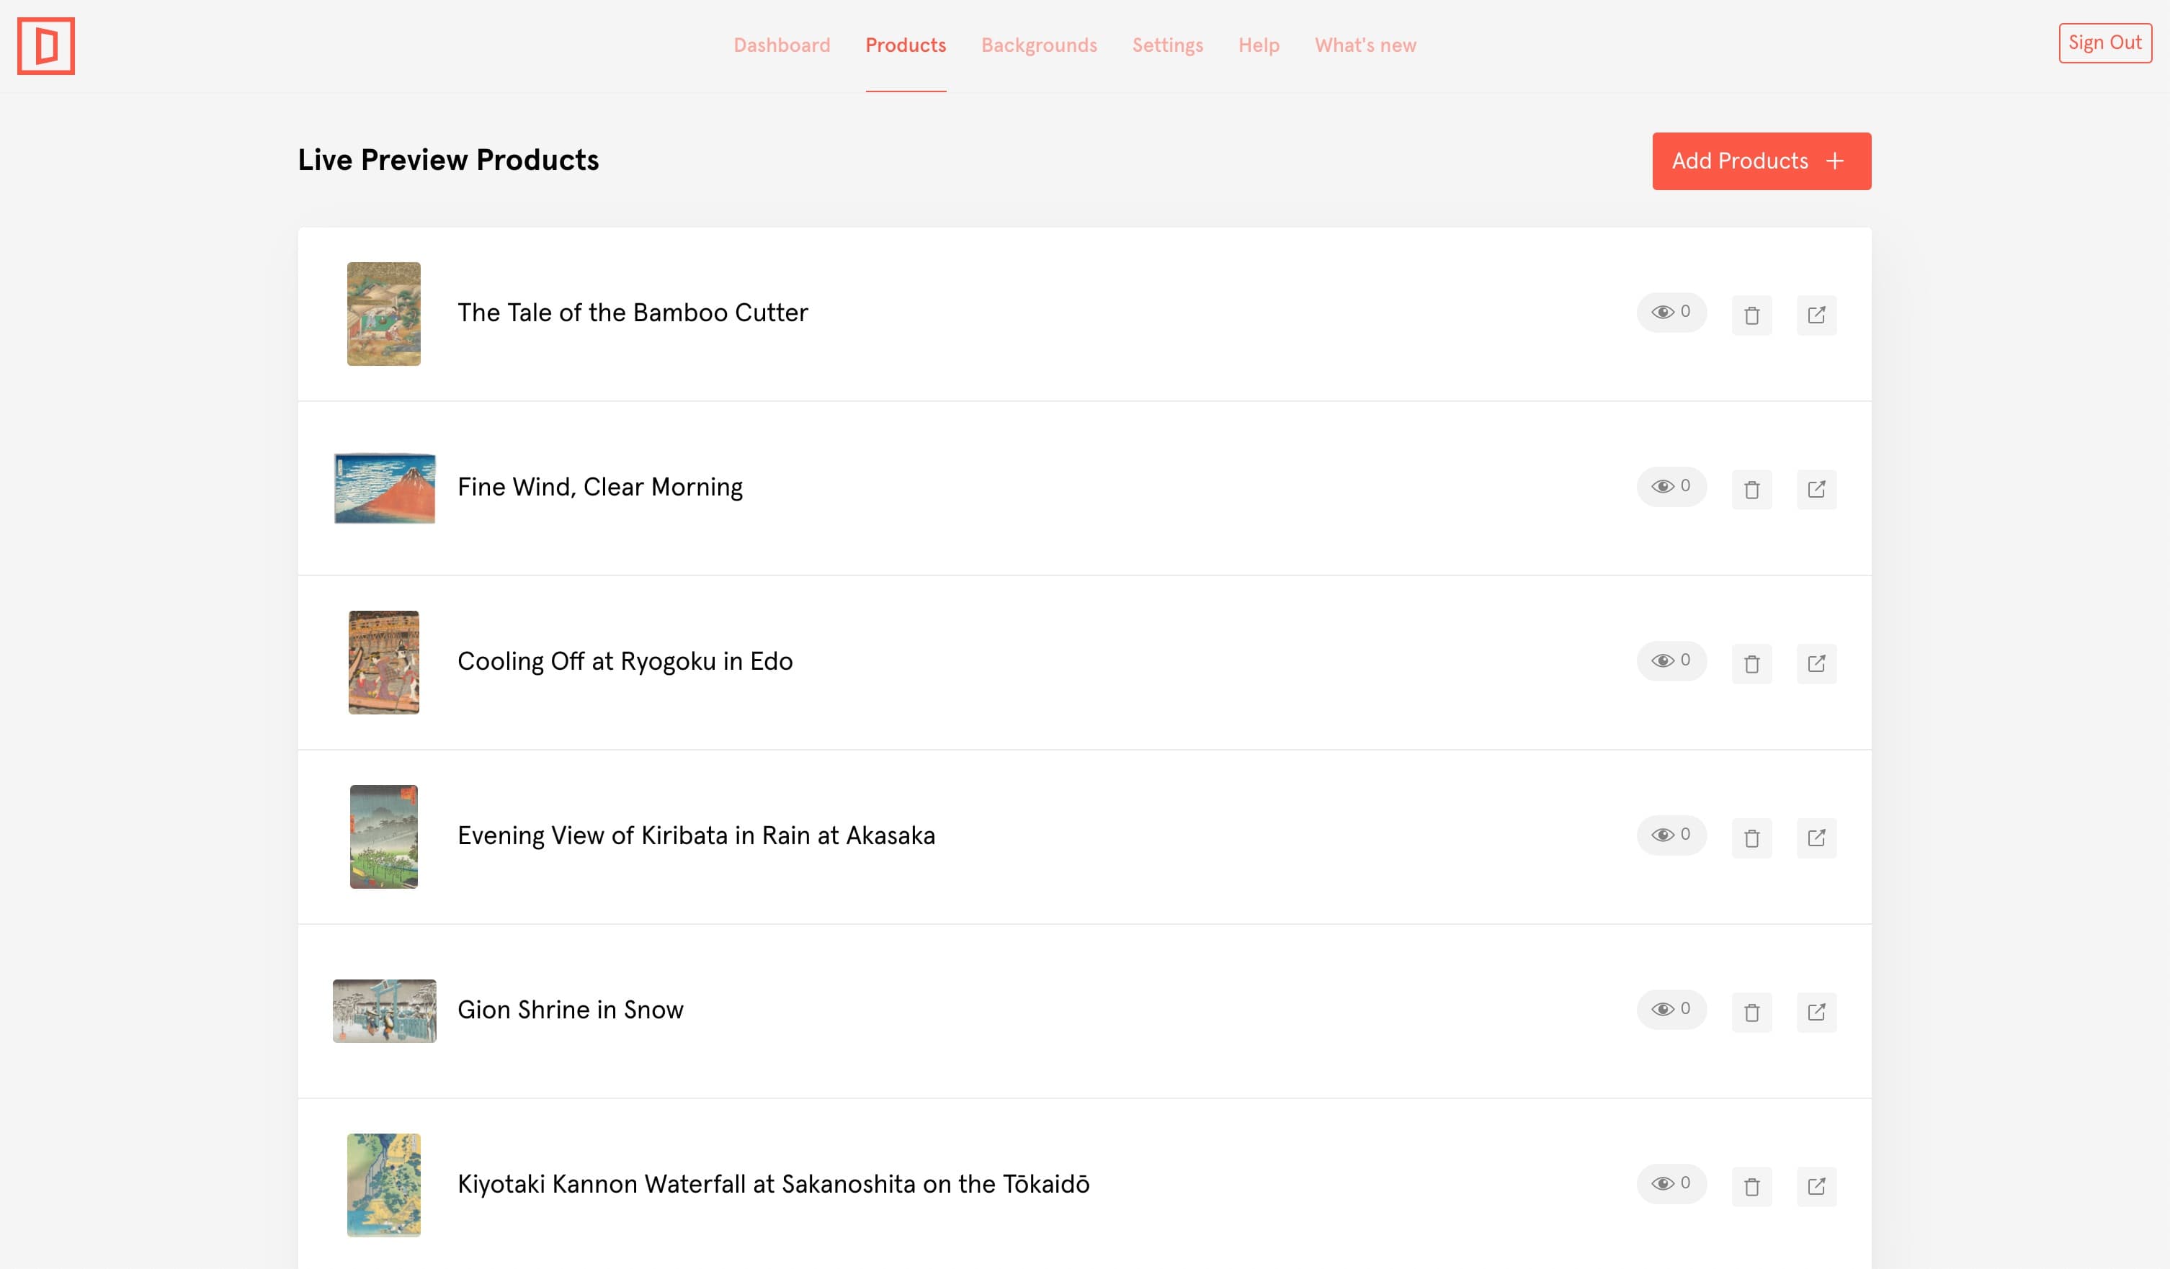Open Fine Wind, Clear Morning in new window
The width and height of the screenshot is (2170, 1269).
pos(1816,489)
